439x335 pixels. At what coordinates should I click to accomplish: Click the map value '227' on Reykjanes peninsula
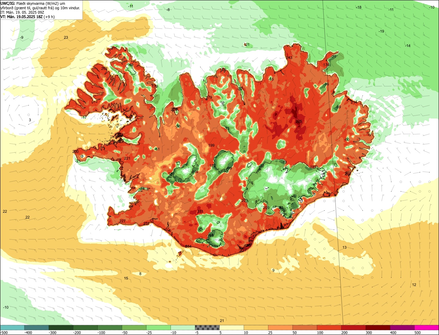pos(122,221)
